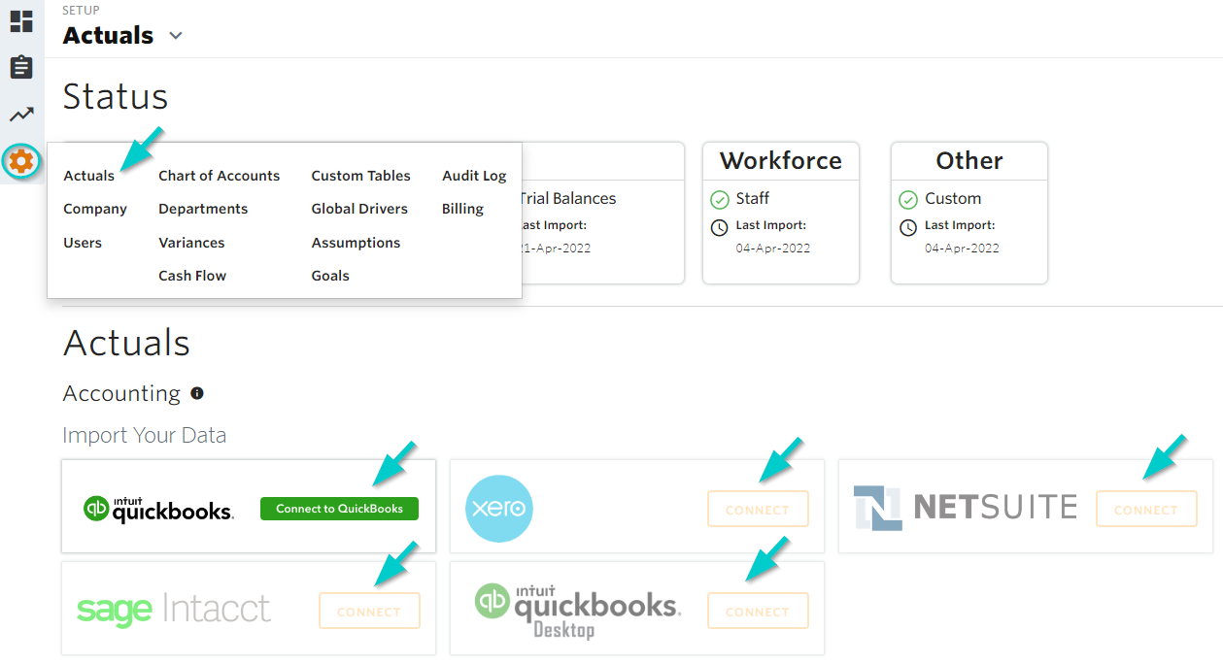Click the Other card 04-Apr-2022 import date
This screenshot has width=1223, height=664.
pyautogui.click(x=962, y=248)
